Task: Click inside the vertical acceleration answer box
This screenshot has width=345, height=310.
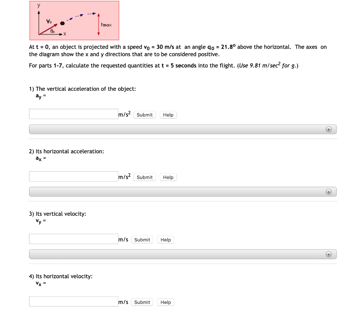Action: [73, 114]
